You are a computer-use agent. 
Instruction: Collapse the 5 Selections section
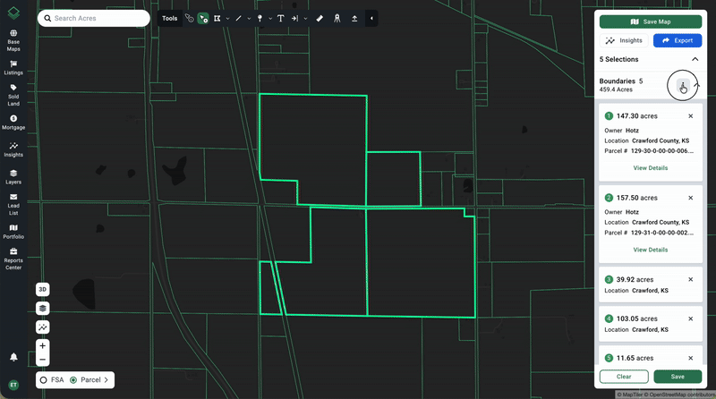[695, 60]
